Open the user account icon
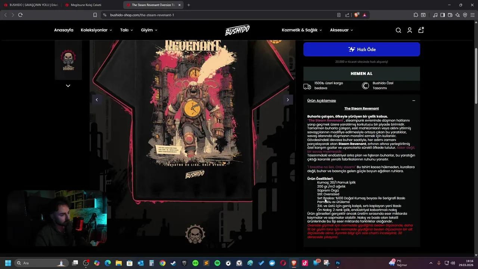This screenshot has height=269, width=478. click(410, 30)
